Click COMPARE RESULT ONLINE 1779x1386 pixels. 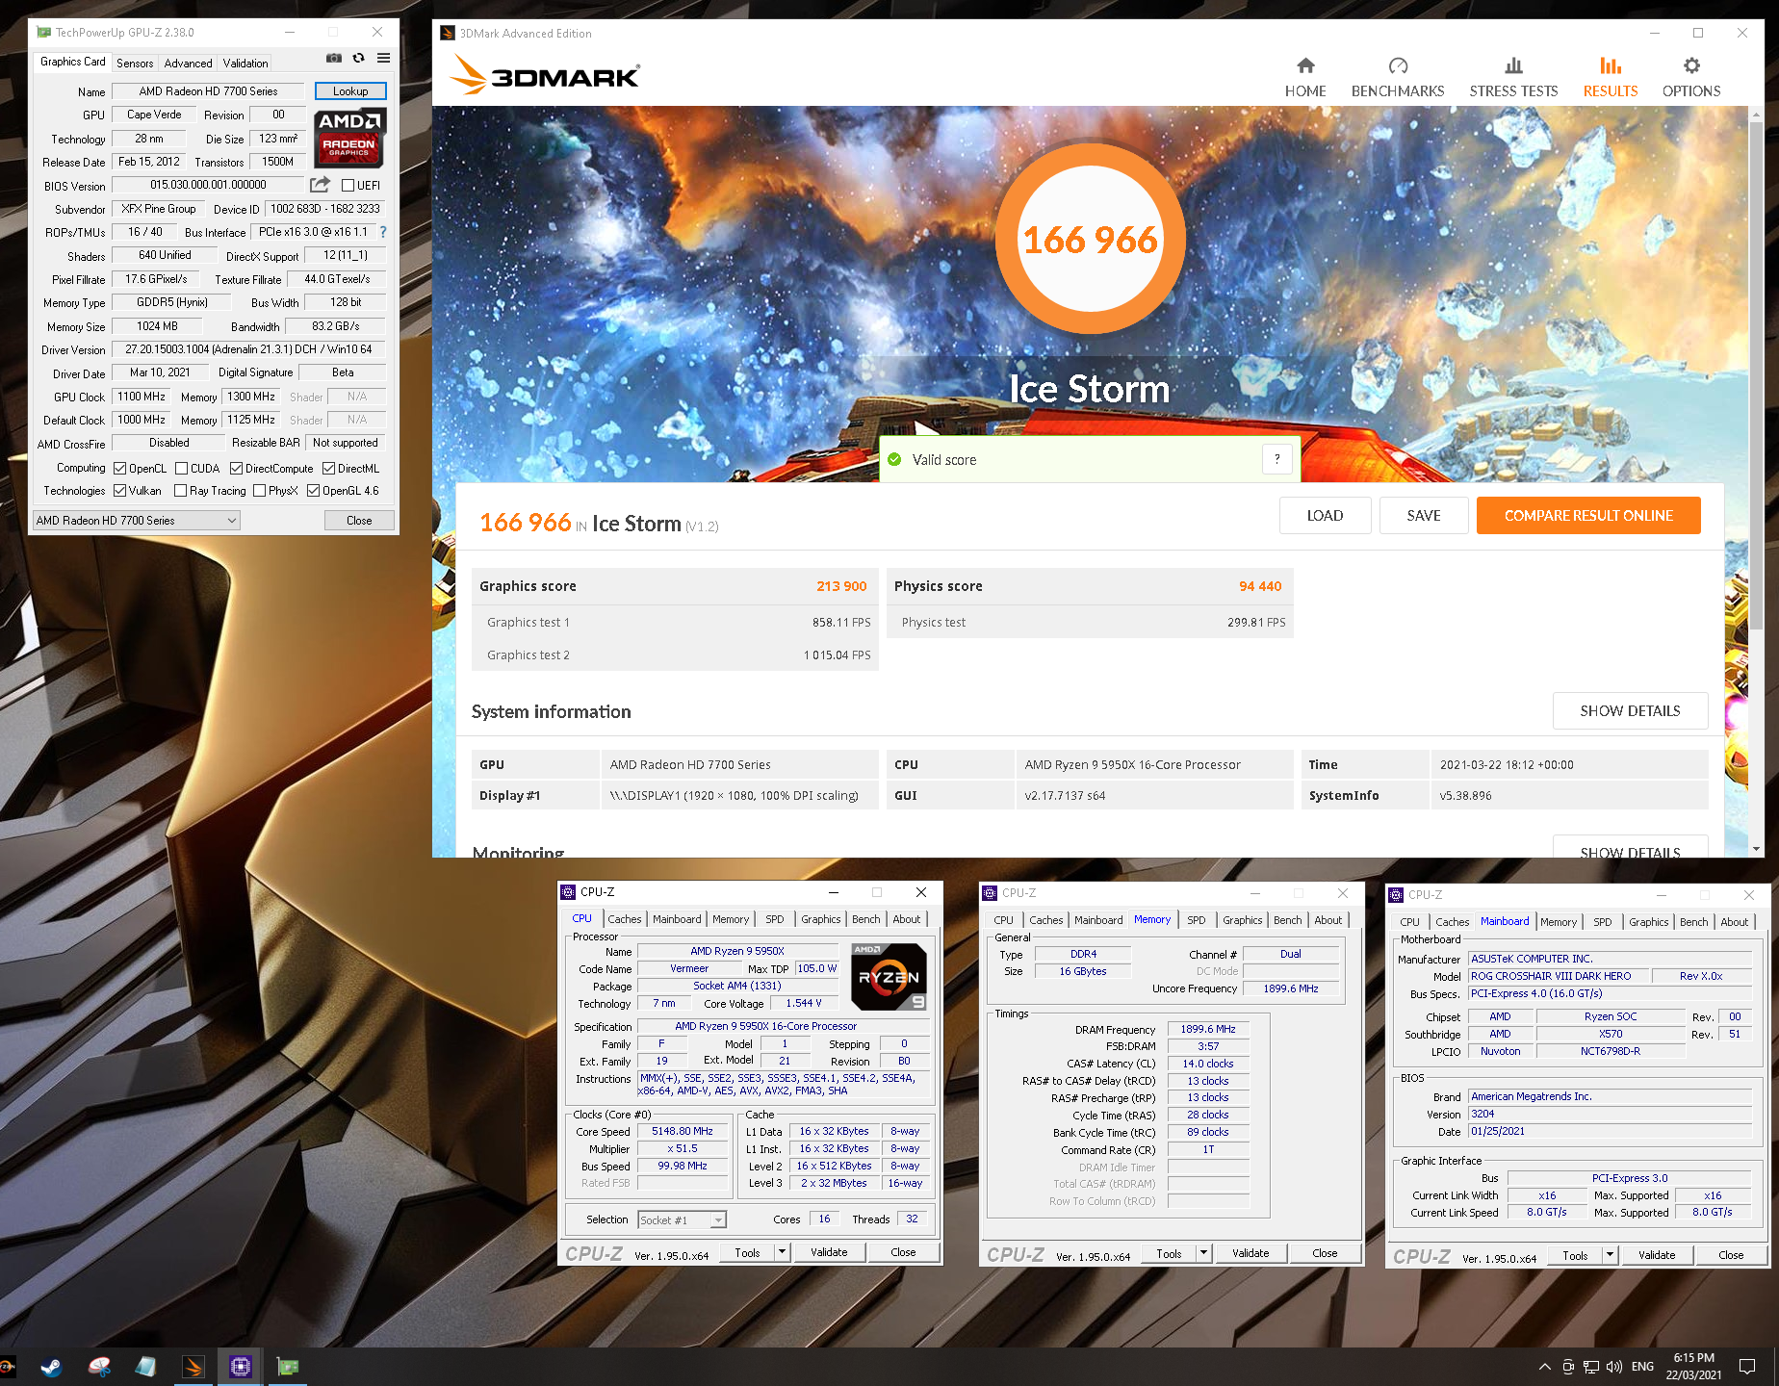1588,515
